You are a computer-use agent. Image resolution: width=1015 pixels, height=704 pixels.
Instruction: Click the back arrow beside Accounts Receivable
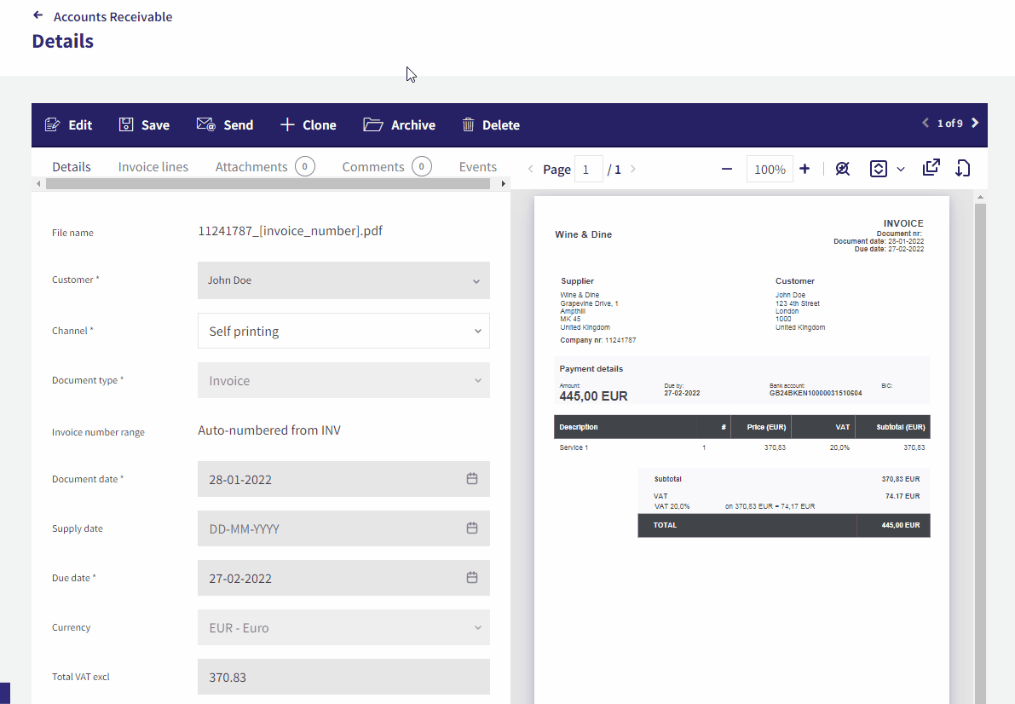[x=38, y=15]
